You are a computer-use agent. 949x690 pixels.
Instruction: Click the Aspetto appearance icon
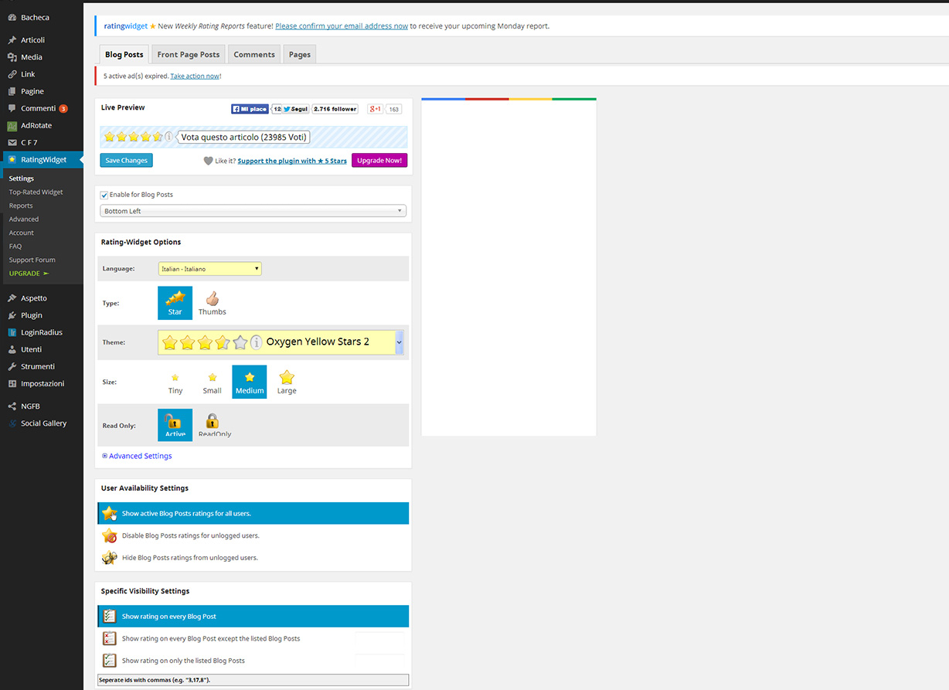(12, 298)
